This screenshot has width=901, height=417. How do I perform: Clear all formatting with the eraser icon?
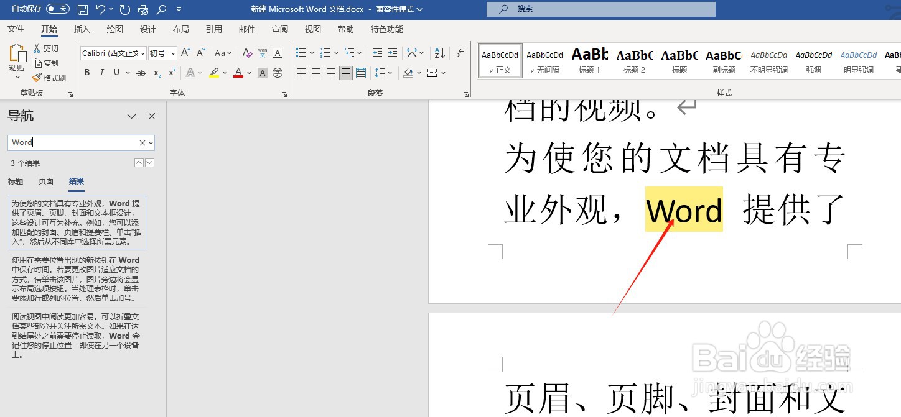coord(247,53)
